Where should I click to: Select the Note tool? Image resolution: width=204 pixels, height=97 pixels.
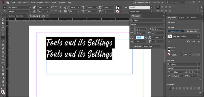pyautogui.click(x=3, y=74)
